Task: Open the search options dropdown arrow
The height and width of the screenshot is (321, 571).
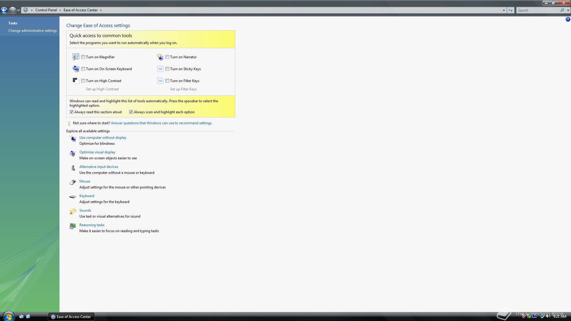Action: click(x=568, y=10)
